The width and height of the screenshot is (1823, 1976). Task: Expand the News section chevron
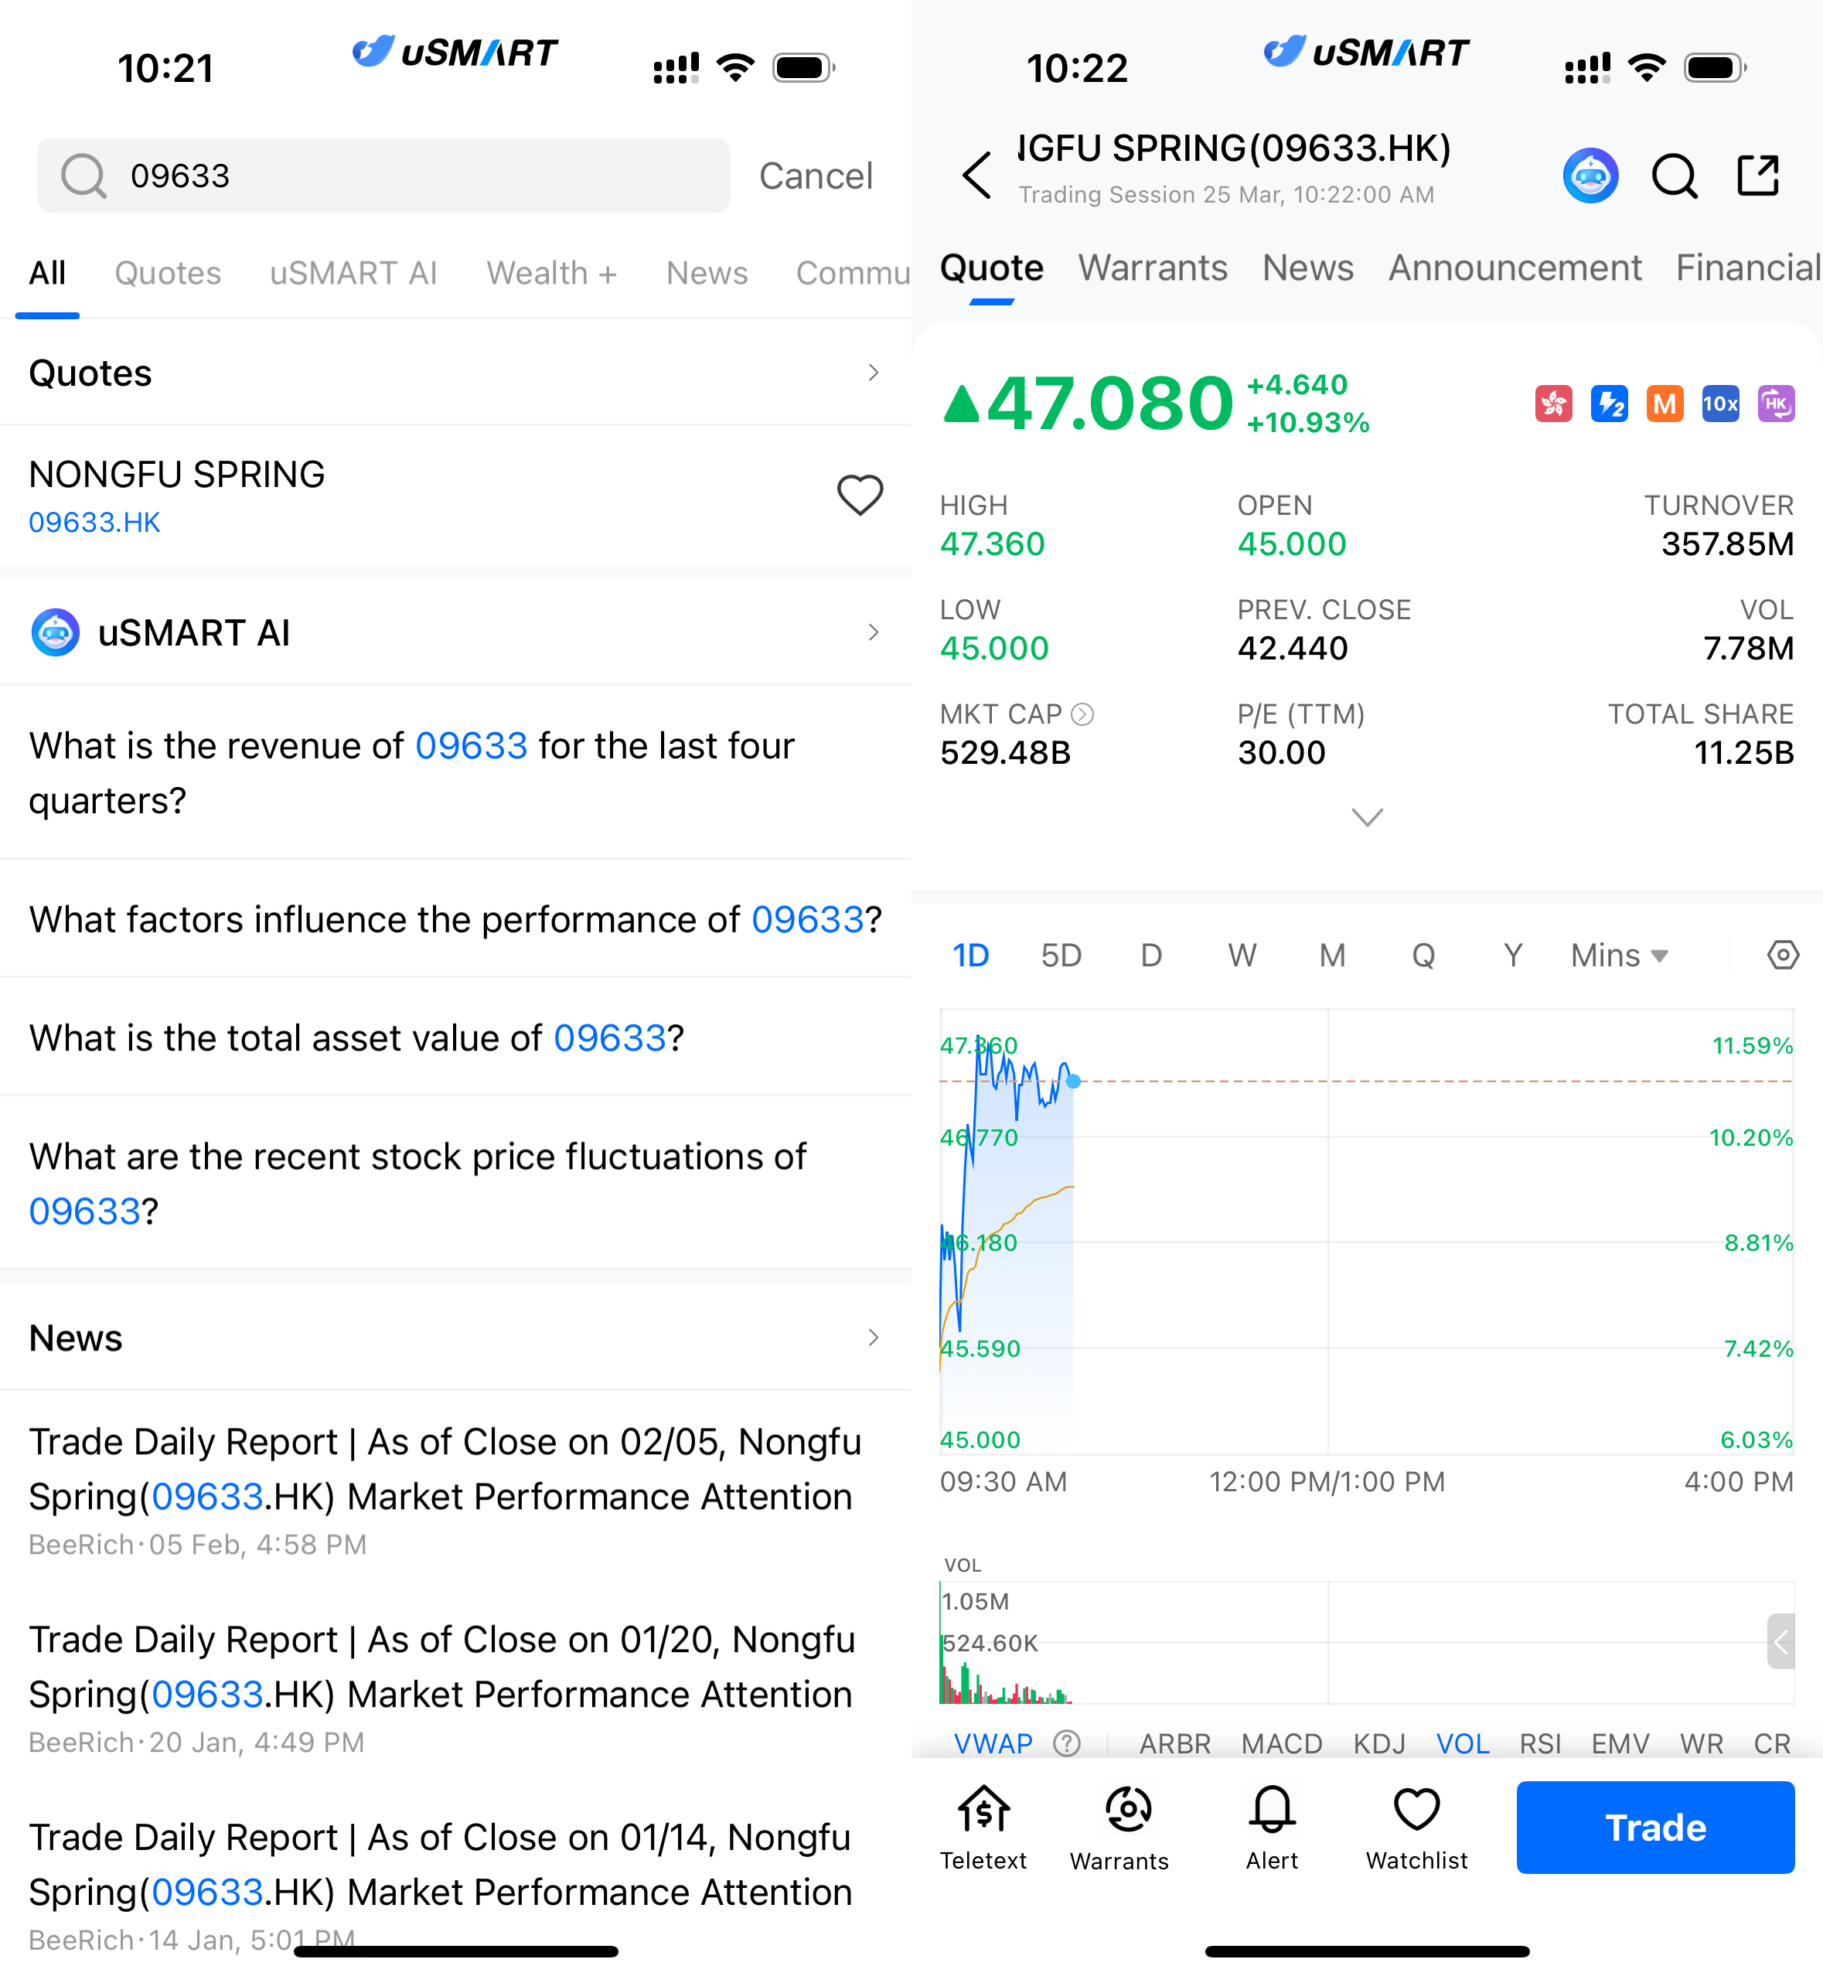click(x=872, y=1337)
